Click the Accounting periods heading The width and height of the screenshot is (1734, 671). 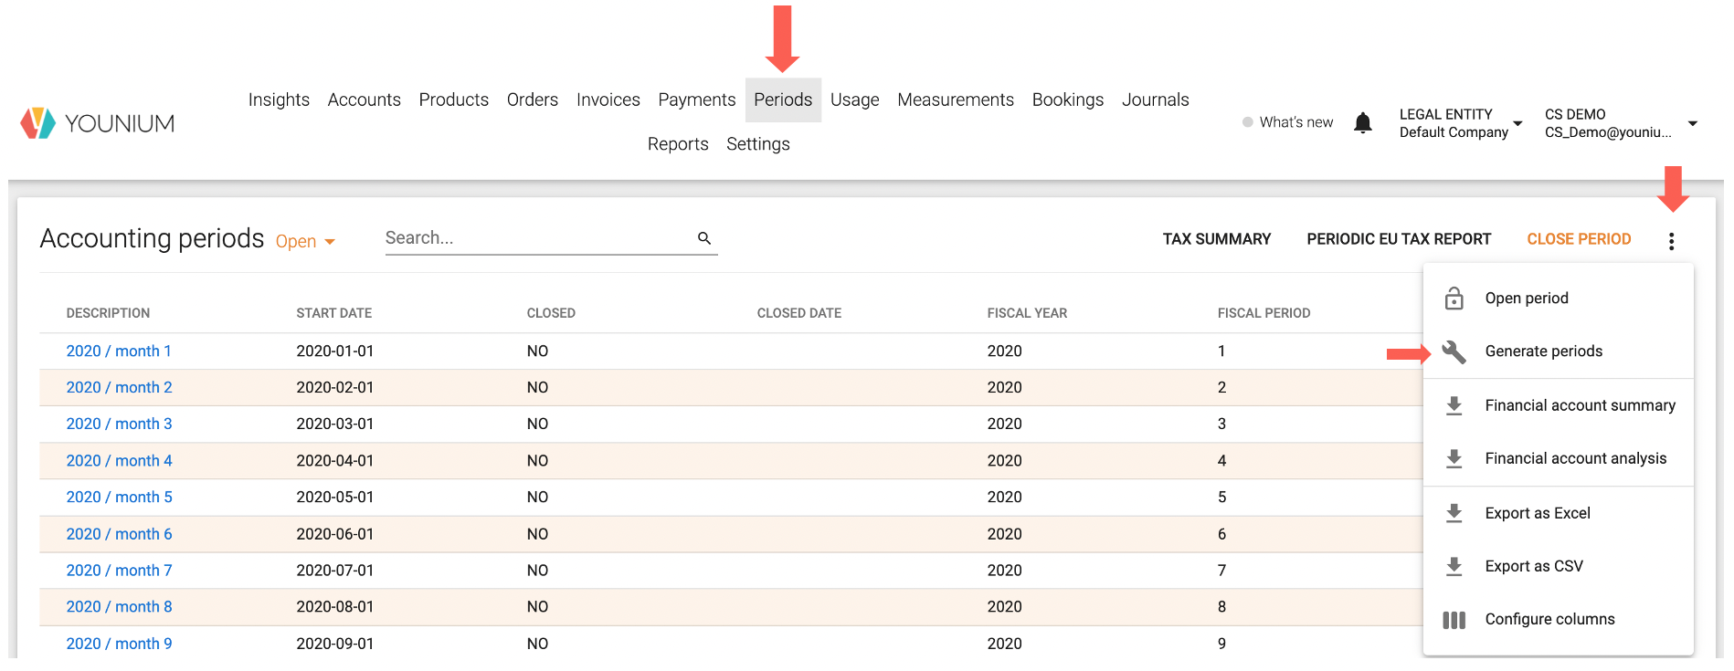click(x=152, y=238)
